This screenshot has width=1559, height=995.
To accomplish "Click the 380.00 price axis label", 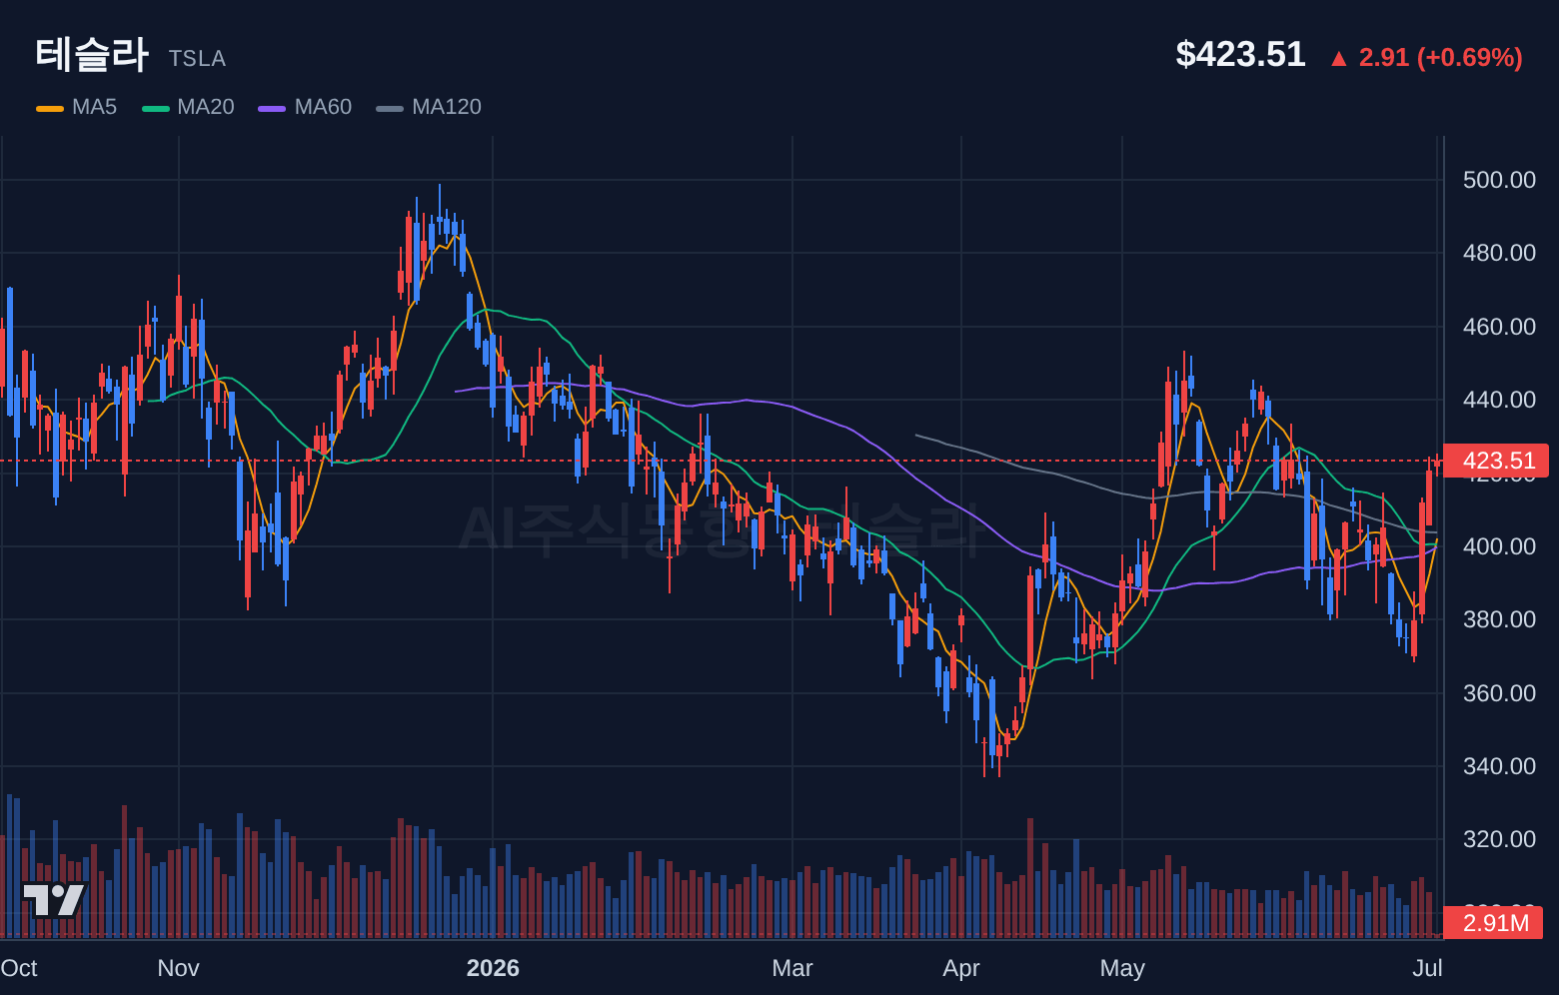I will point(1499,619).
